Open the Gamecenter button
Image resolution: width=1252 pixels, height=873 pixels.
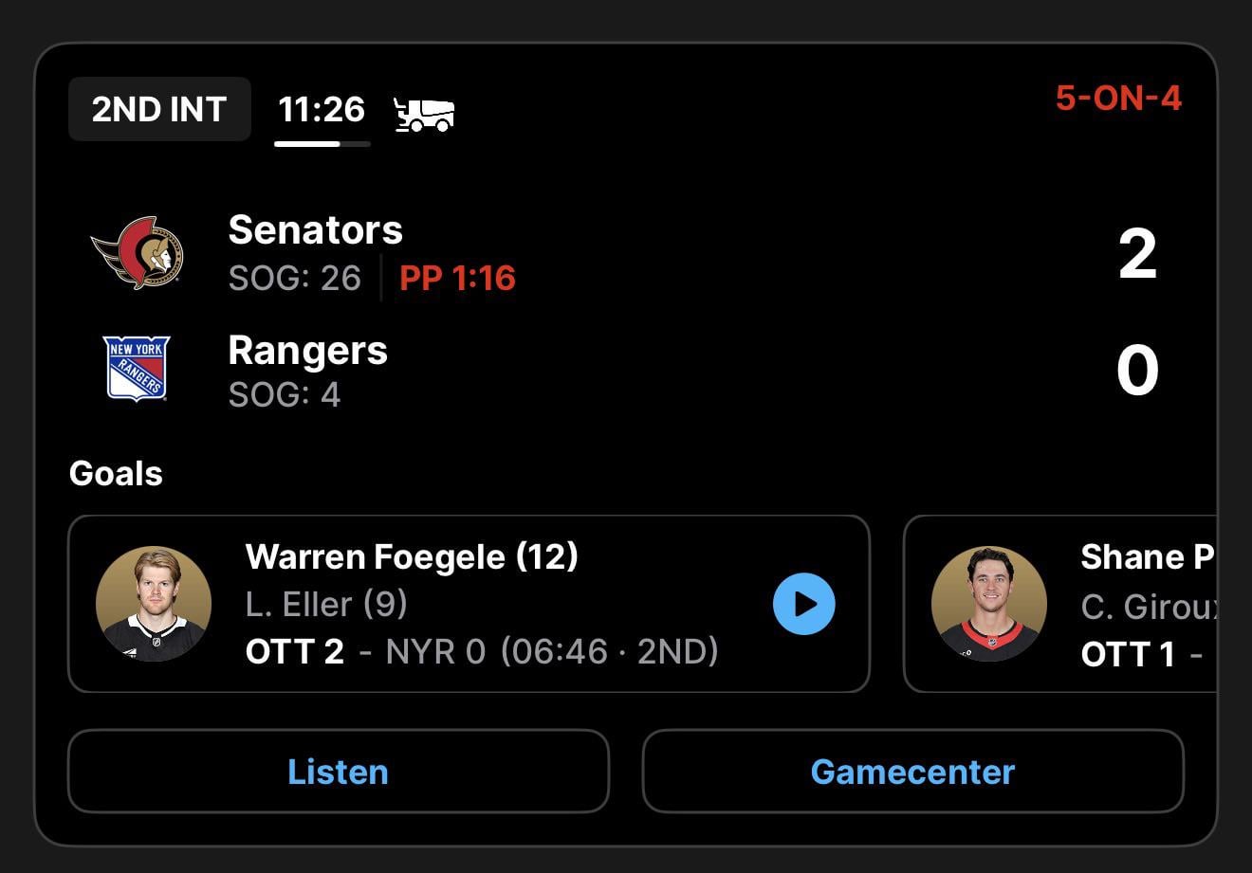pos(912,772)
